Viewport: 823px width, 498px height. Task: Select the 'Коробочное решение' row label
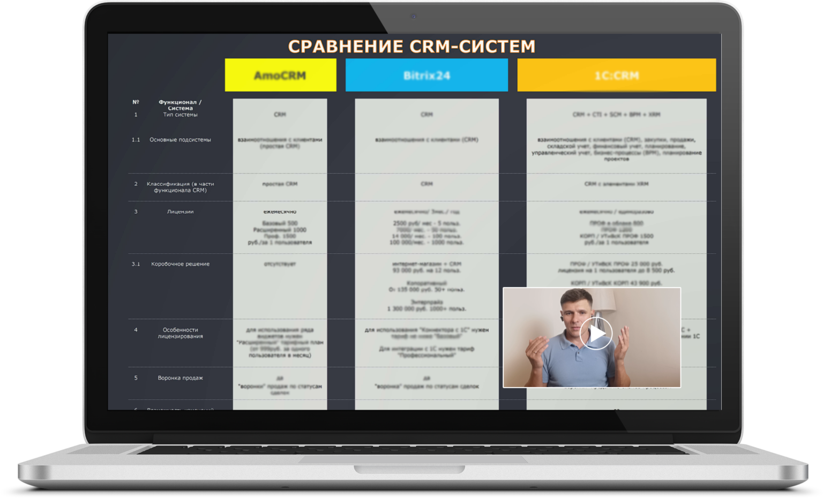click(x=180, y=264)
